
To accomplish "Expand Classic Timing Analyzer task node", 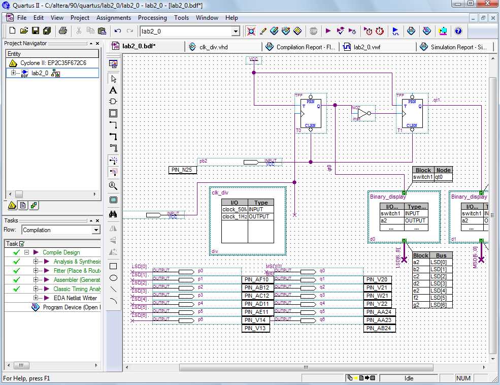I will 36,288.
